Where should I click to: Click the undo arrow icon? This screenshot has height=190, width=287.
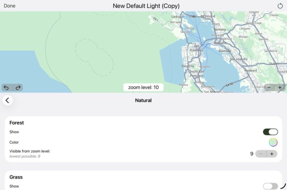click(x=6, y=88)
